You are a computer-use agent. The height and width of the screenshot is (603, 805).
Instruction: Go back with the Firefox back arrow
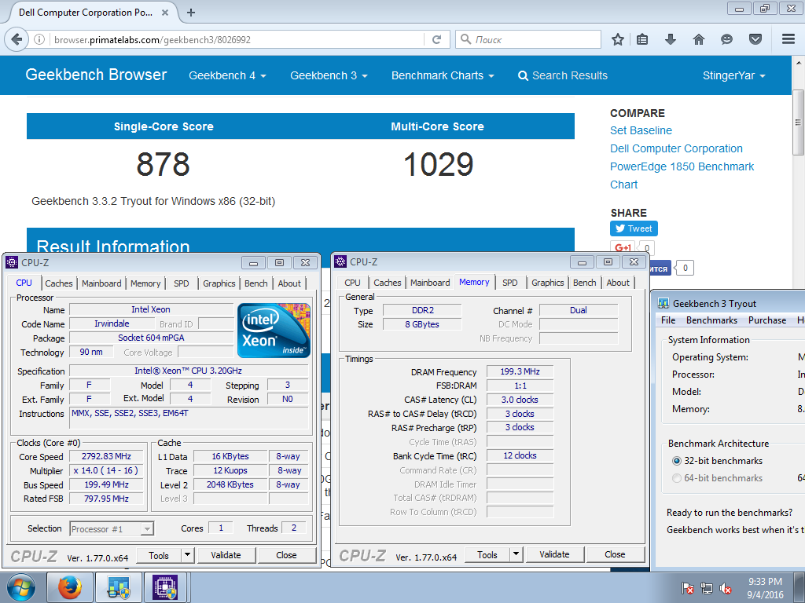point(17,39)
